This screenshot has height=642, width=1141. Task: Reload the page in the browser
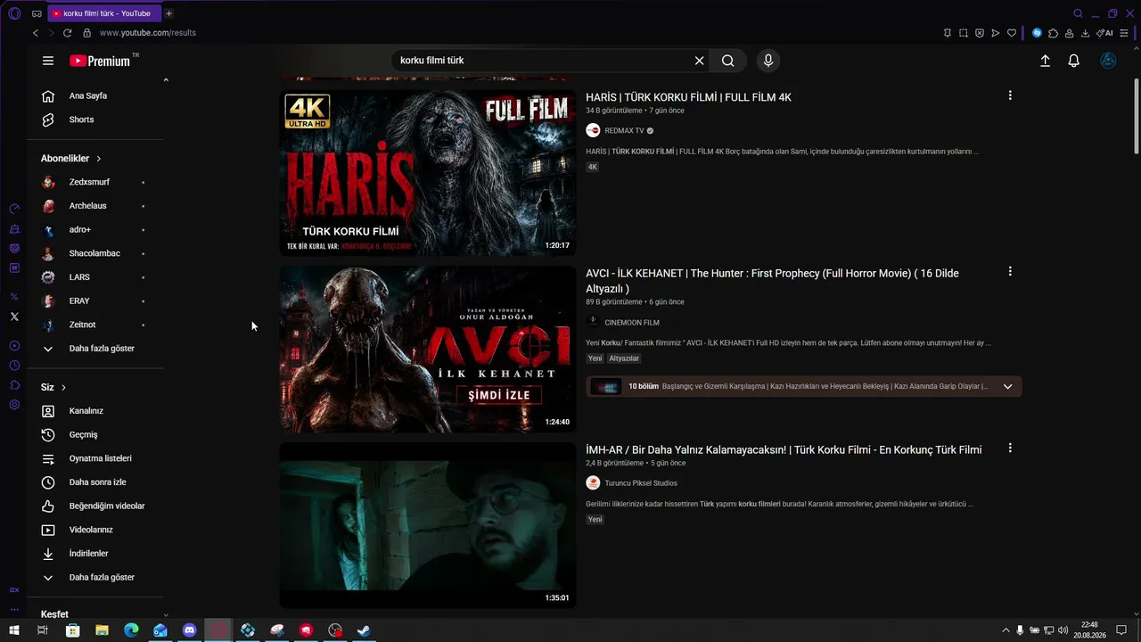[x=67, y=33]
